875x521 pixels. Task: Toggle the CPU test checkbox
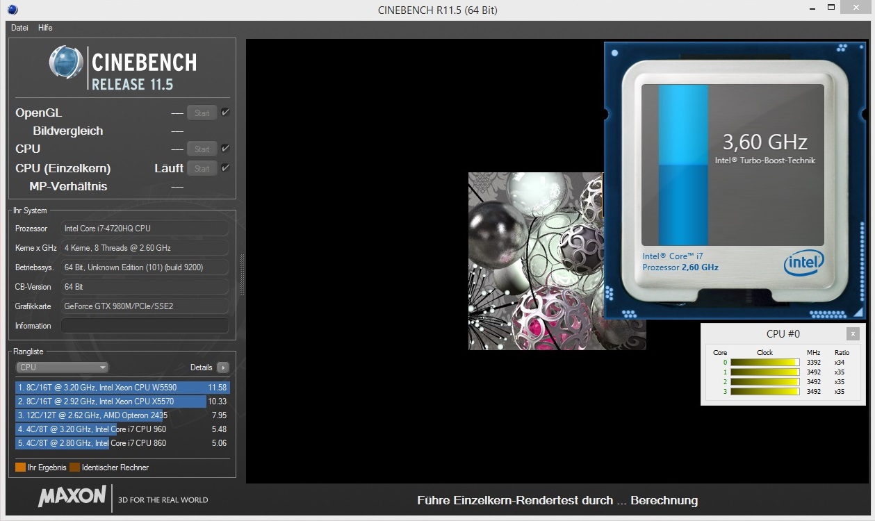coord(225,149)
